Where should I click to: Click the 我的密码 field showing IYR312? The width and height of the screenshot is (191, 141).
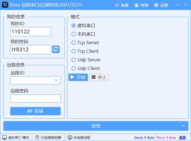pyautogui.click(x=30, y=49)
